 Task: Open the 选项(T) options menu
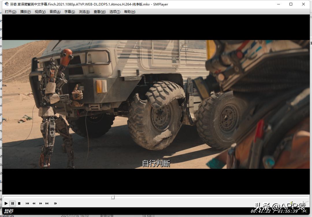tap(115, 12)
